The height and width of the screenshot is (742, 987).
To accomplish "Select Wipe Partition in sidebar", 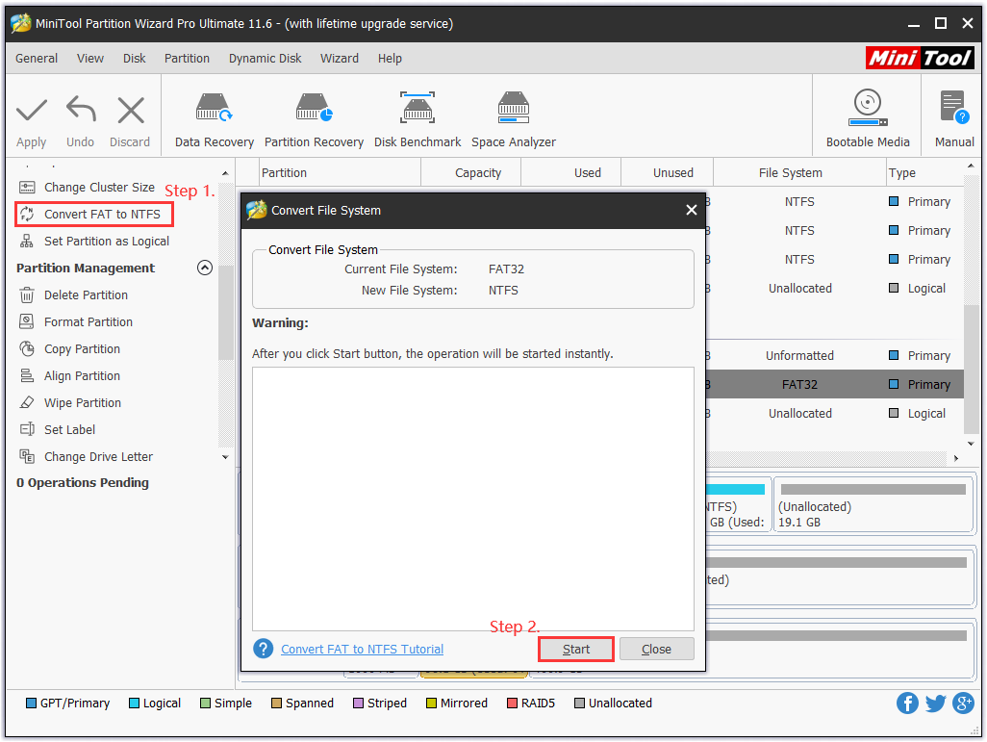I will point(83,402).
